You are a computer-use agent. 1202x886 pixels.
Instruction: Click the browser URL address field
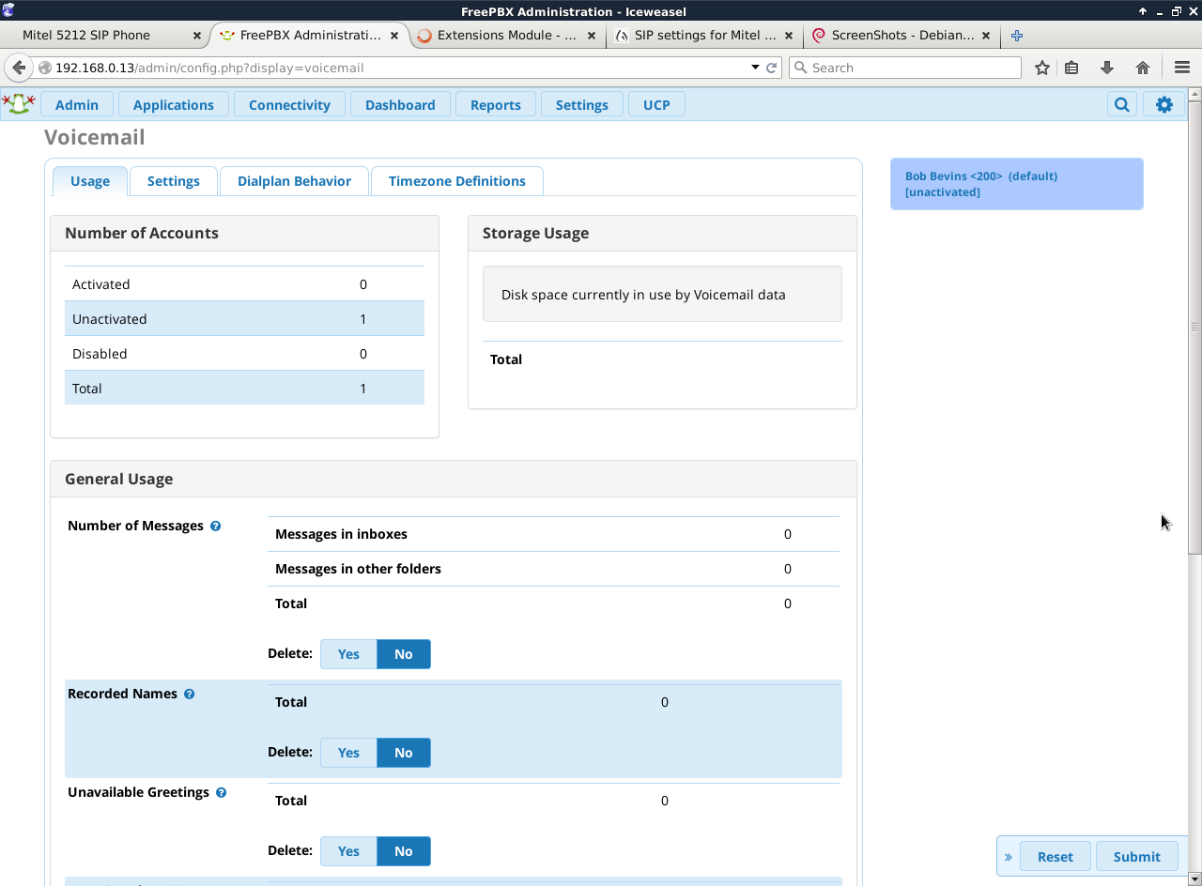click(399, 68)
